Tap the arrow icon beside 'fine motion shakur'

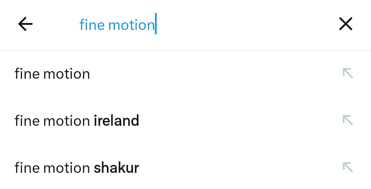[348, 167]
